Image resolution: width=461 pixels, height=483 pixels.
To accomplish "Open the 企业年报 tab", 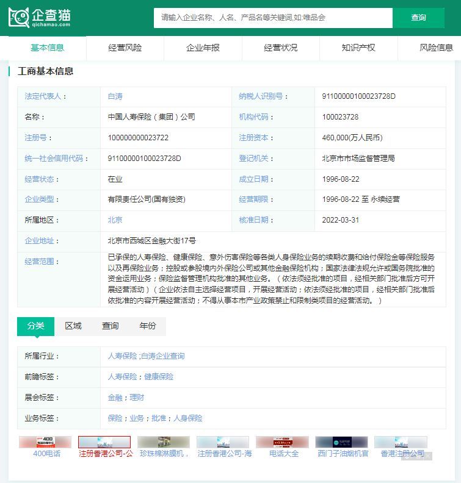I will click(203, 48).
